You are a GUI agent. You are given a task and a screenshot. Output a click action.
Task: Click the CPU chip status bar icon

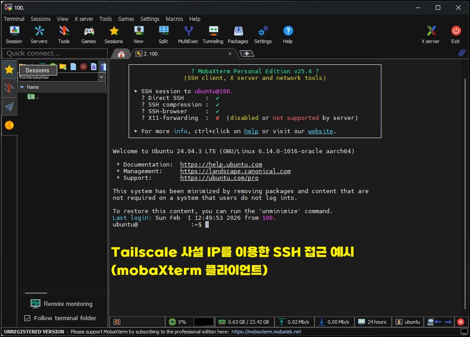[172, 322]
